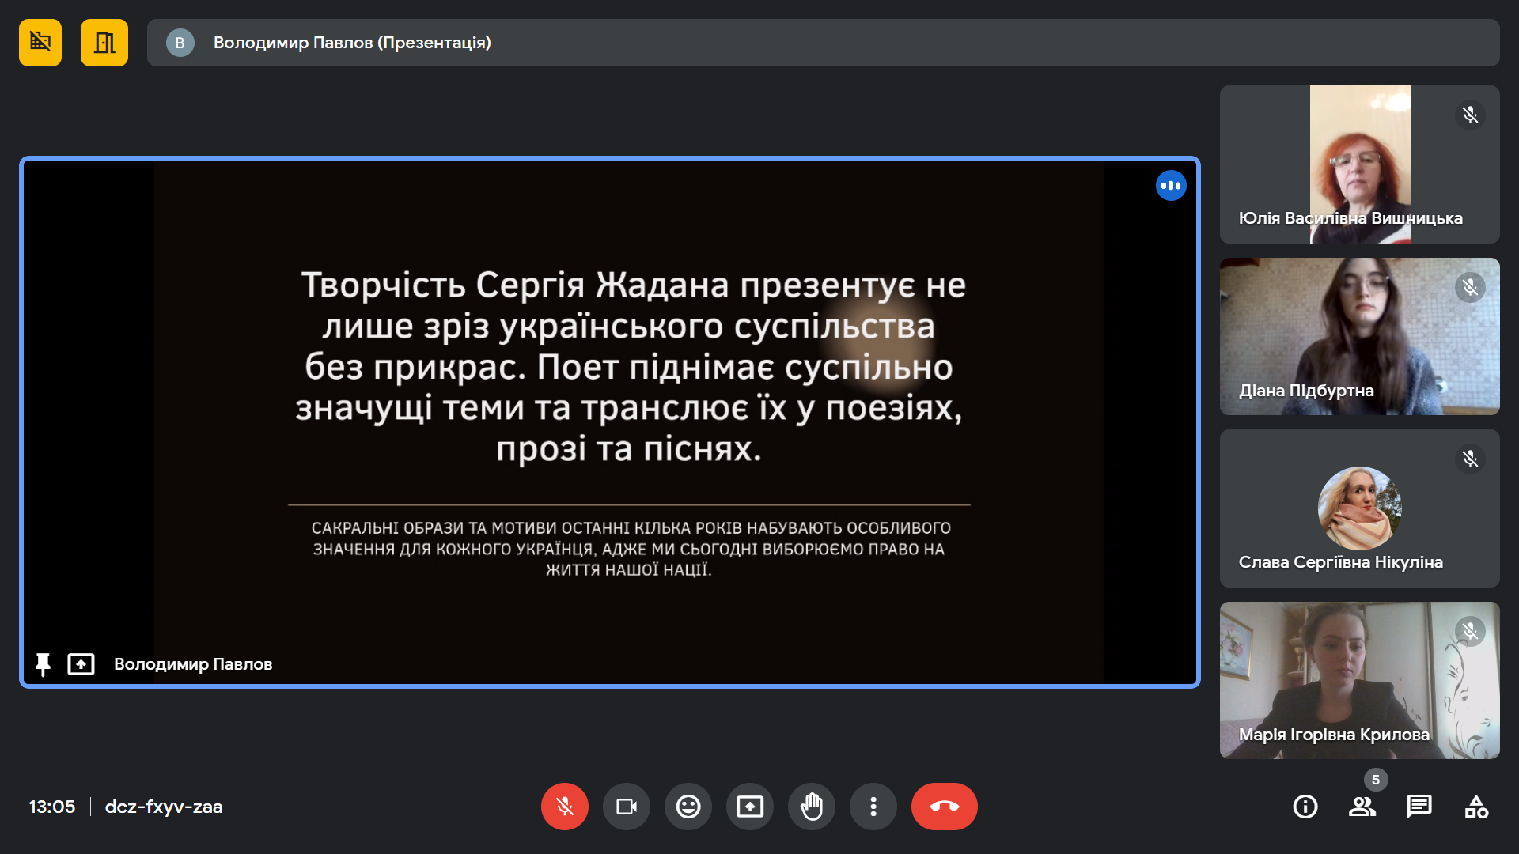End the call with the red hang-up button
1519x854 pixels.
pos(944,807)
